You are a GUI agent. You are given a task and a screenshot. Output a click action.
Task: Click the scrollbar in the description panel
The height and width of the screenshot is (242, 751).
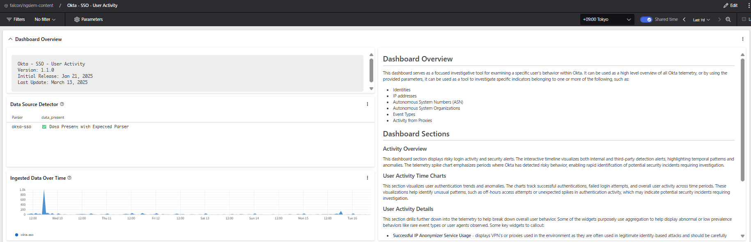pyautogui.click(x=742, y=119)
